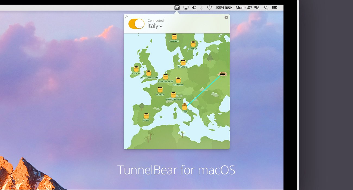
Task: Click the Mon 4:07 PM clock
Action: click(247, 8)
